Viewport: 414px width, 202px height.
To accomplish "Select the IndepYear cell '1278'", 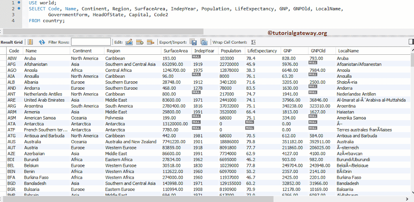I will 205,88.
